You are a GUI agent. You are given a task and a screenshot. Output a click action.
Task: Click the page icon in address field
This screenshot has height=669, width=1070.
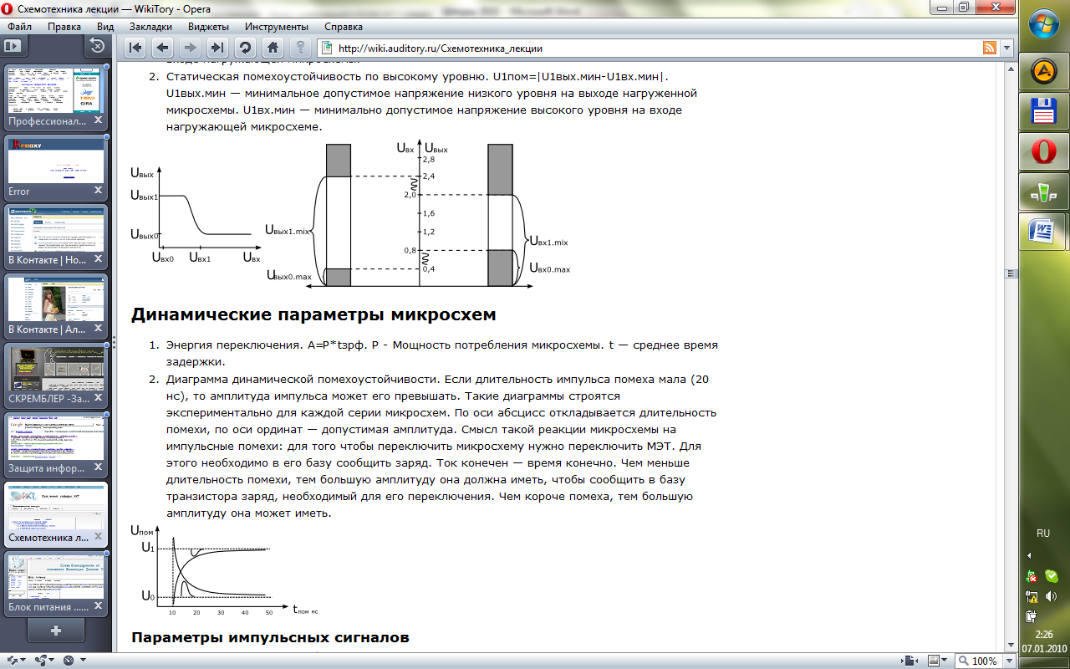[327, 48]
